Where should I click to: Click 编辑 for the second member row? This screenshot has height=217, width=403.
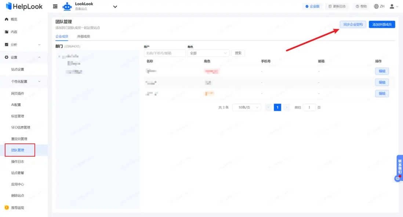coord(382,82)
